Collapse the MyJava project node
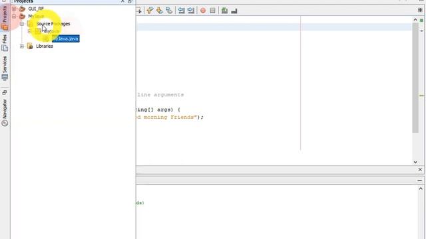 (14, 16)
